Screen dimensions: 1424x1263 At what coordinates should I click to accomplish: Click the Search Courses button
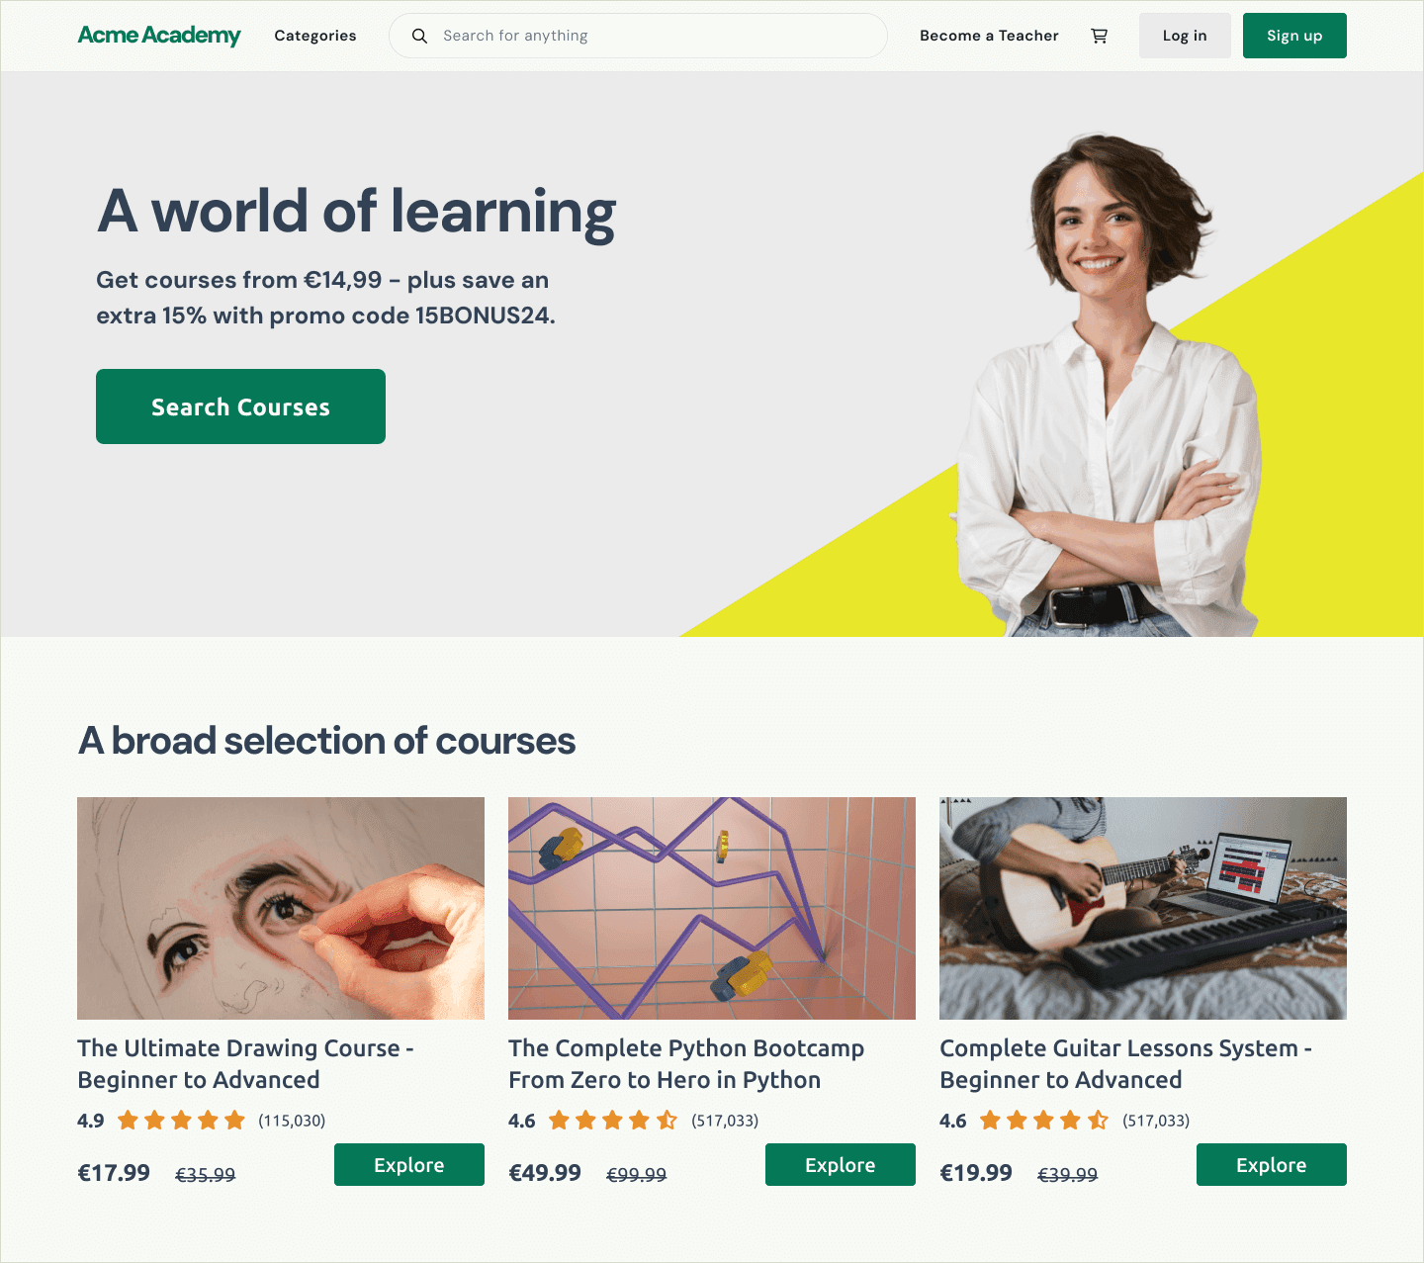240,406
